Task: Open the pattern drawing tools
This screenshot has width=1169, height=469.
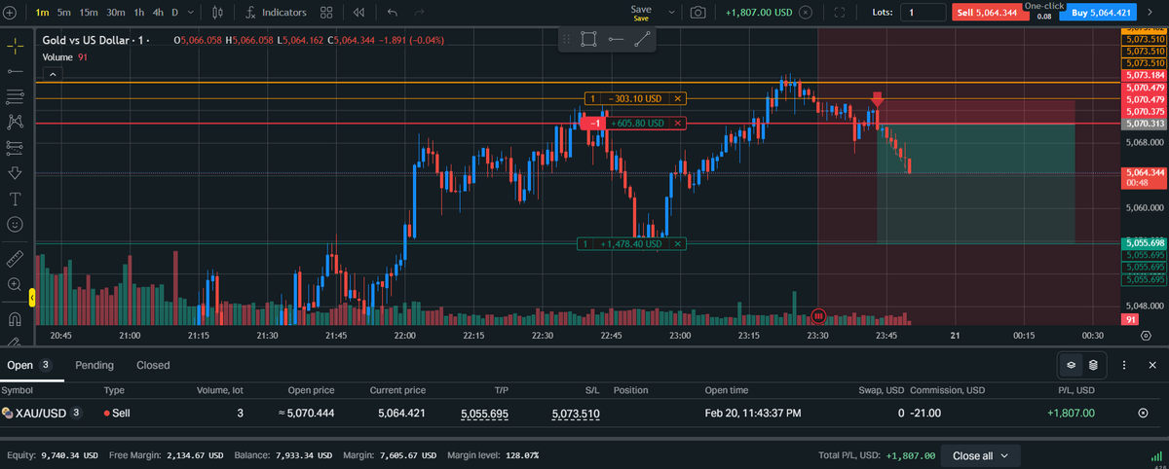Action: coord(15,122)
